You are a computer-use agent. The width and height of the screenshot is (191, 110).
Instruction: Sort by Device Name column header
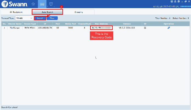coord(15,24)
